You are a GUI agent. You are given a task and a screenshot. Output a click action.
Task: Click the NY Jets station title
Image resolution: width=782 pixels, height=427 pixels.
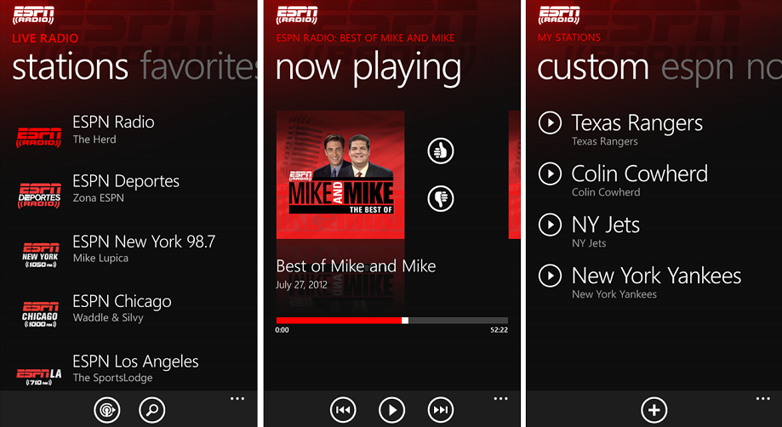(x=606, y=225)
